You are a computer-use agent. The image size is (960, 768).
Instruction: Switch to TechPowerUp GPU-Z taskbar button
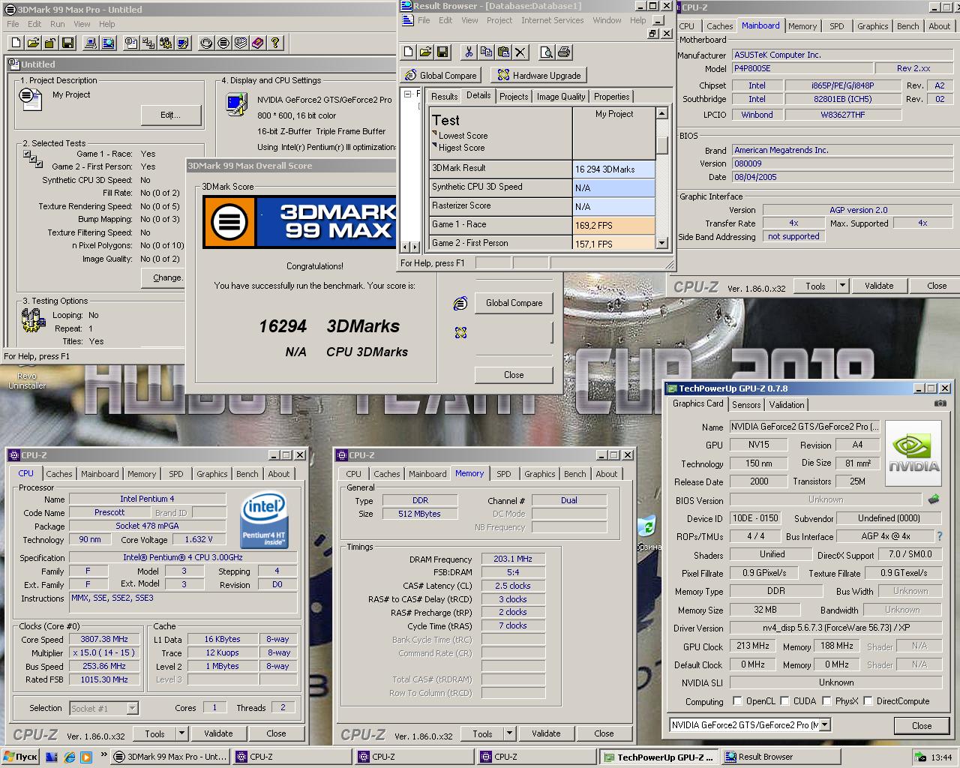coord(659,757)
